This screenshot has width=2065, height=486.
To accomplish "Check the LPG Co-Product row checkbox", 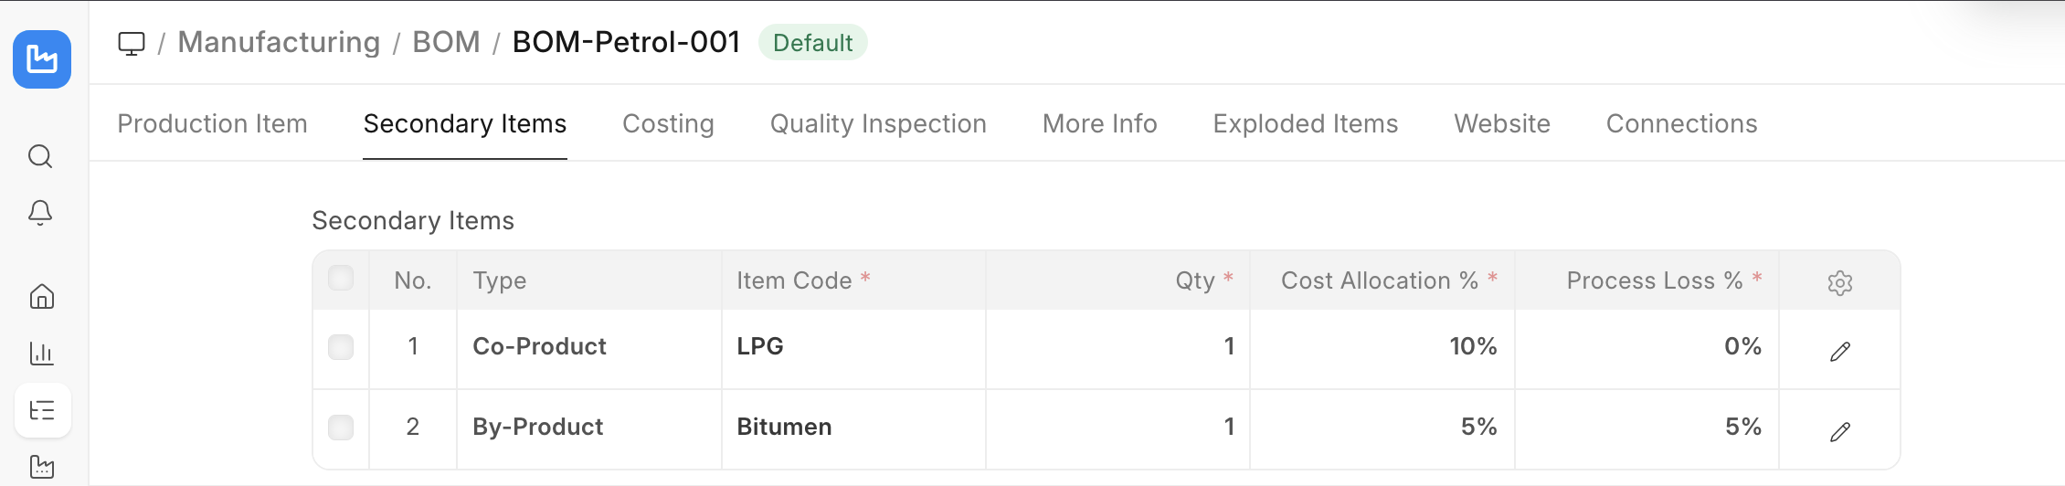I will click(341, 347).
